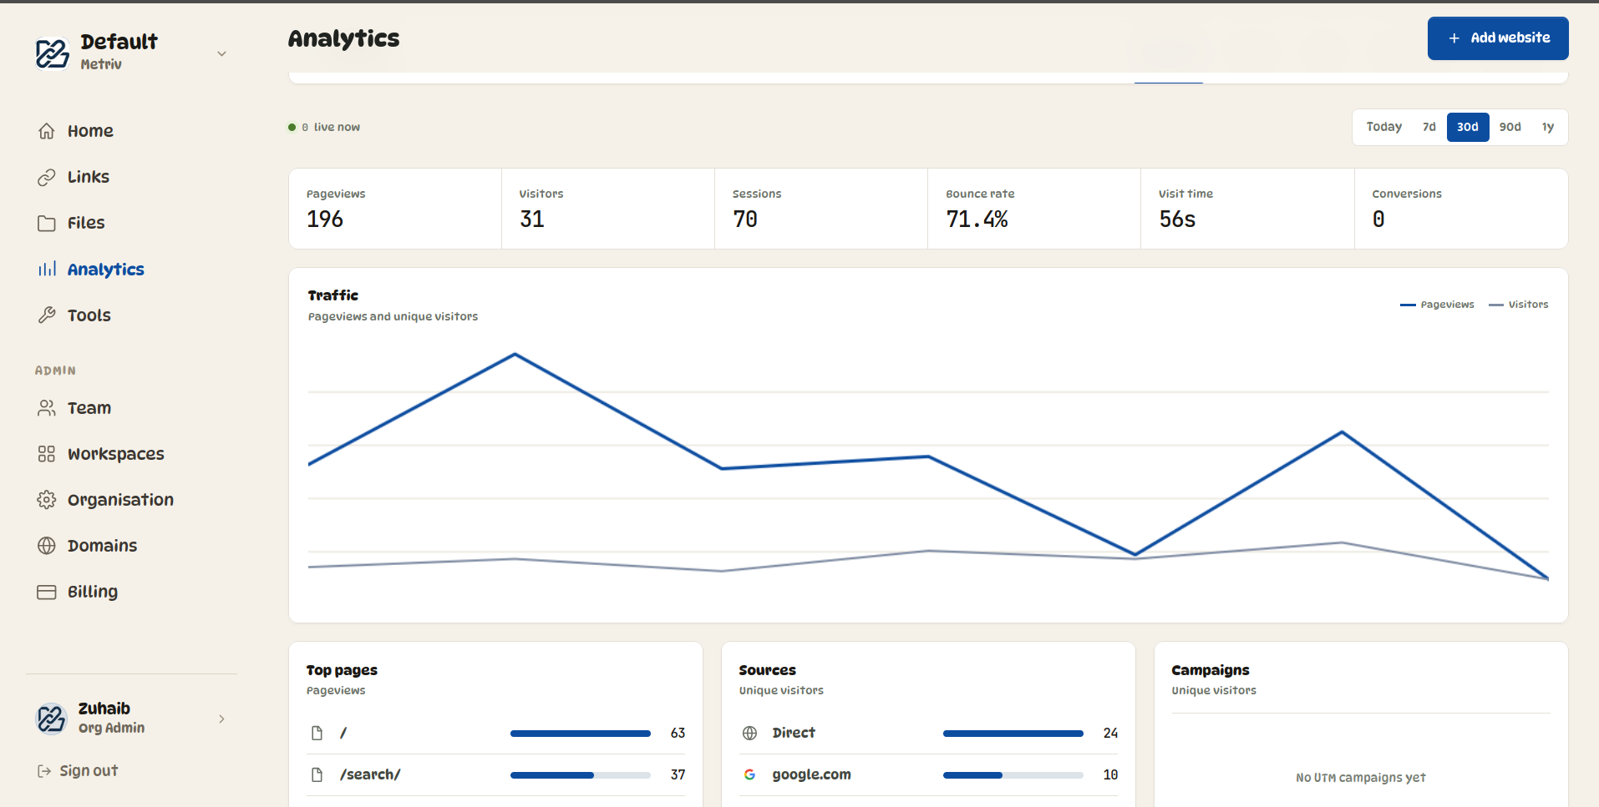Click the Sessions 70 stat card
This screenshot has height=807, width=1599.
pos(821,209)
